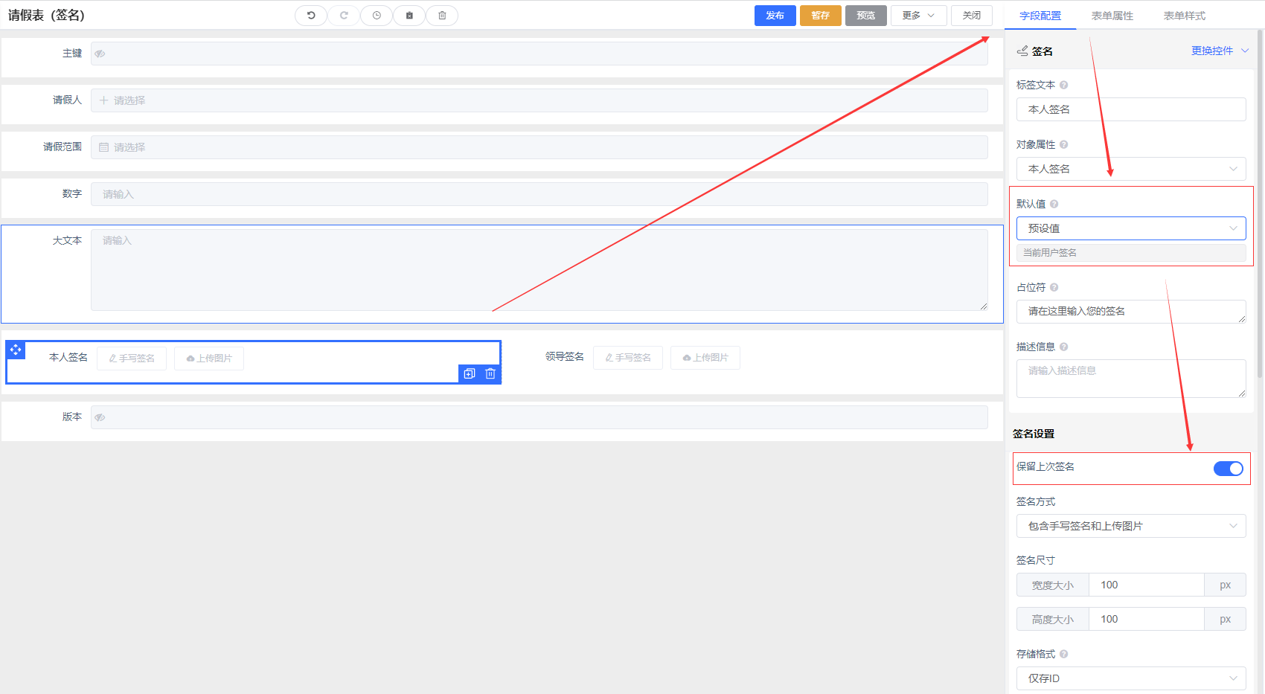Screen dimensions: 1265x694
Task: Click the drag-move handle on 本人签名 field
Action: 16,350
